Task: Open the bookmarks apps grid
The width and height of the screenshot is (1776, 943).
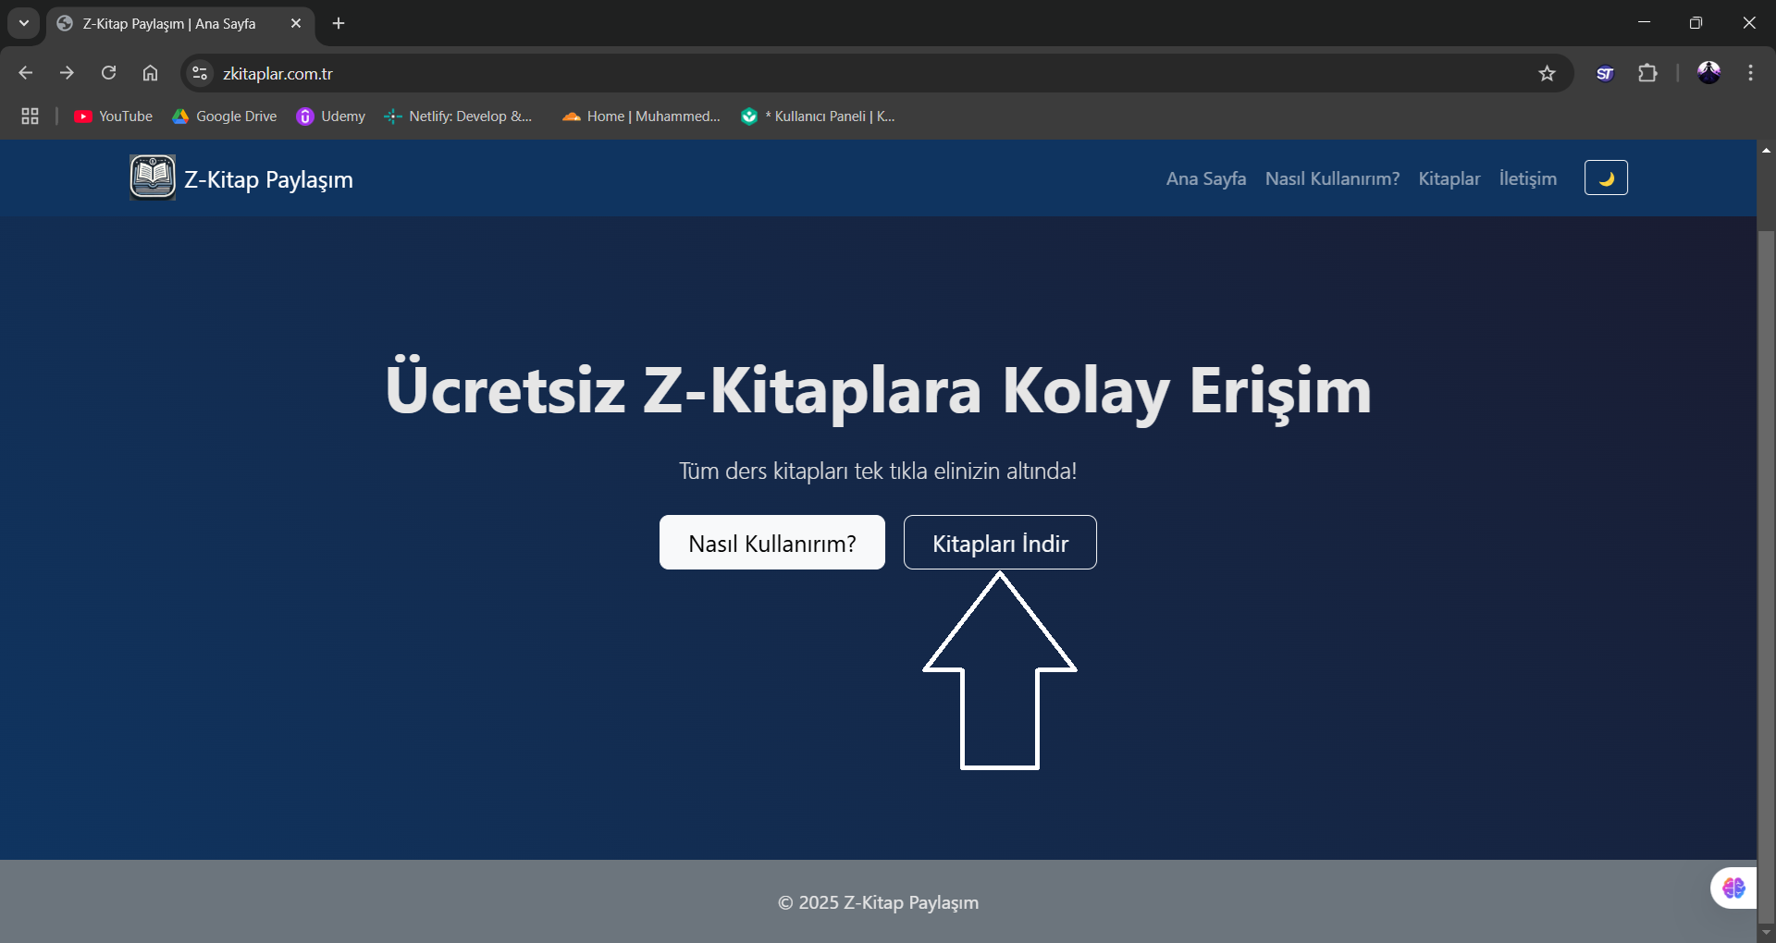Action: [30, 116]
